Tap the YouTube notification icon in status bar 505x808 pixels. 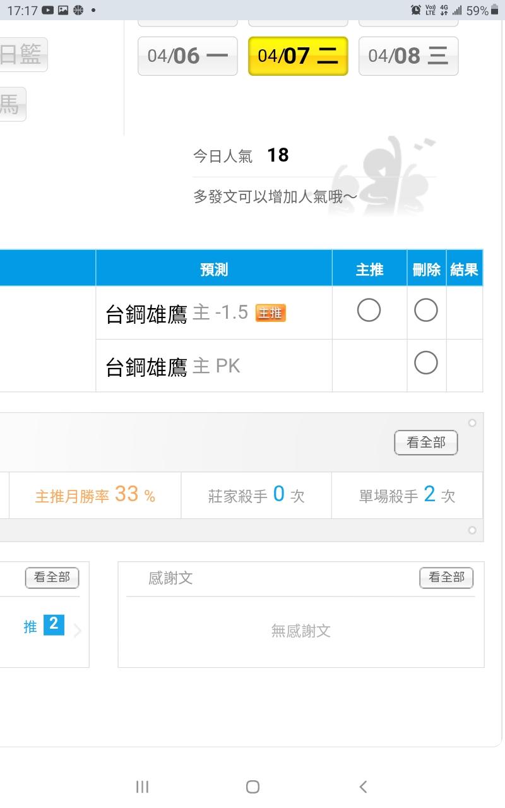point(48,10)
